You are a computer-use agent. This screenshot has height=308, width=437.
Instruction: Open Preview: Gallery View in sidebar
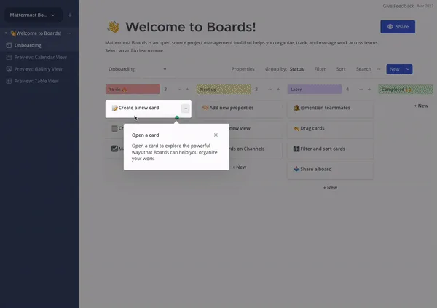tap(38, 69)
